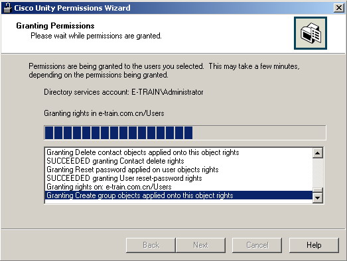The height and width of the screenshot is (261, 347).
Task: Click the log list scrollbar thumb
Action: pos(318,190)
